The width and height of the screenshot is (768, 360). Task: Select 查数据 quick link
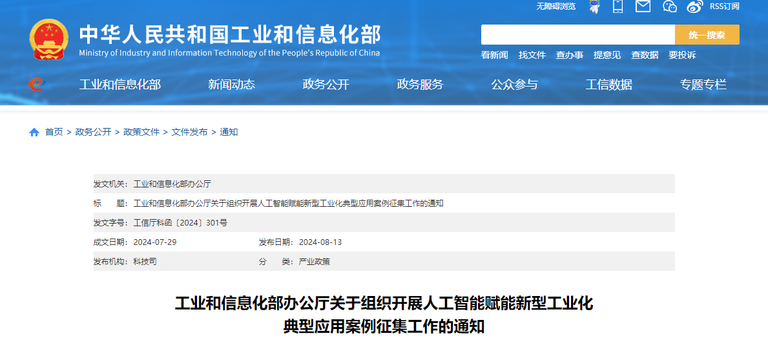pos(645,55)
